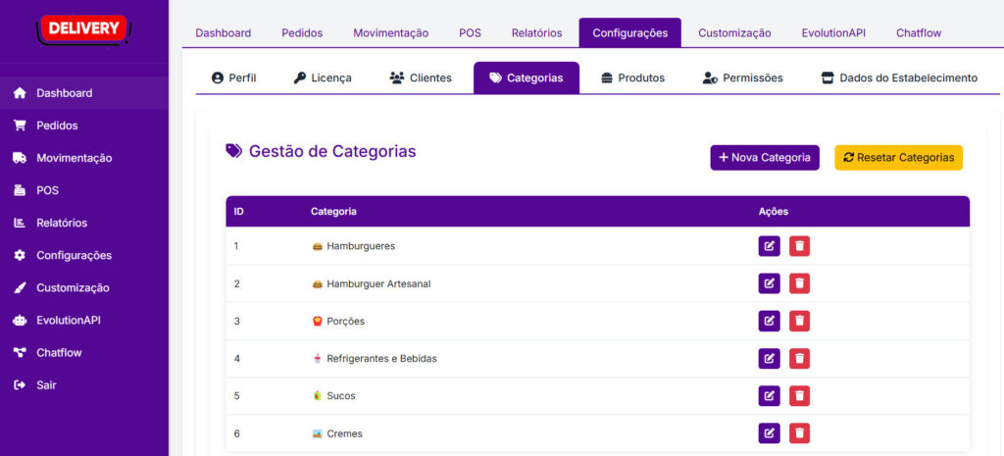Screen dimensions: 1004x456
Task: Open the Permissões sub-tab
Action: click(743, 78)
